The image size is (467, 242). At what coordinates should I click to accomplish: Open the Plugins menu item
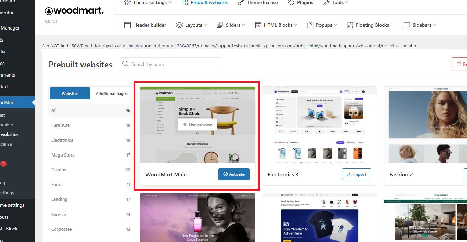click(300, 3)
